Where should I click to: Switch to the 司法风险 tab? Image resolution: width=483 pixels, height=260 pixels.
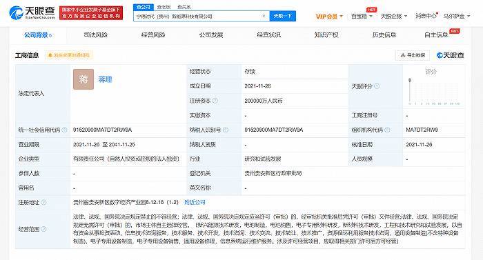95,35
